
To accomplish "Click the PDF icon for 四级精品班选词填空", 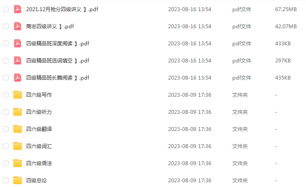I will 18,61.
